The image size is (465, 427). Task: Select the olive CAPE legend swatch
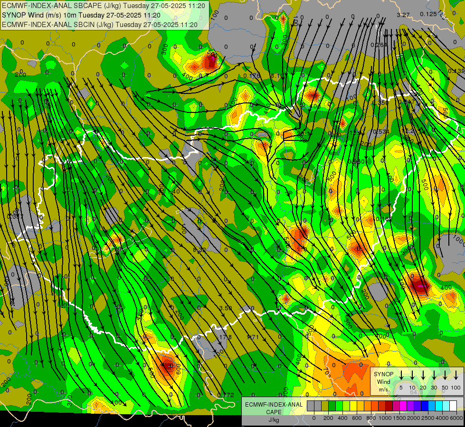click(x=325, y=406)
